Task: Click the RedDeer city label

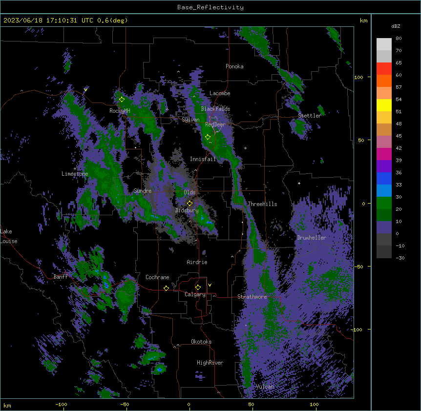Action: click(x=215, y=124)
